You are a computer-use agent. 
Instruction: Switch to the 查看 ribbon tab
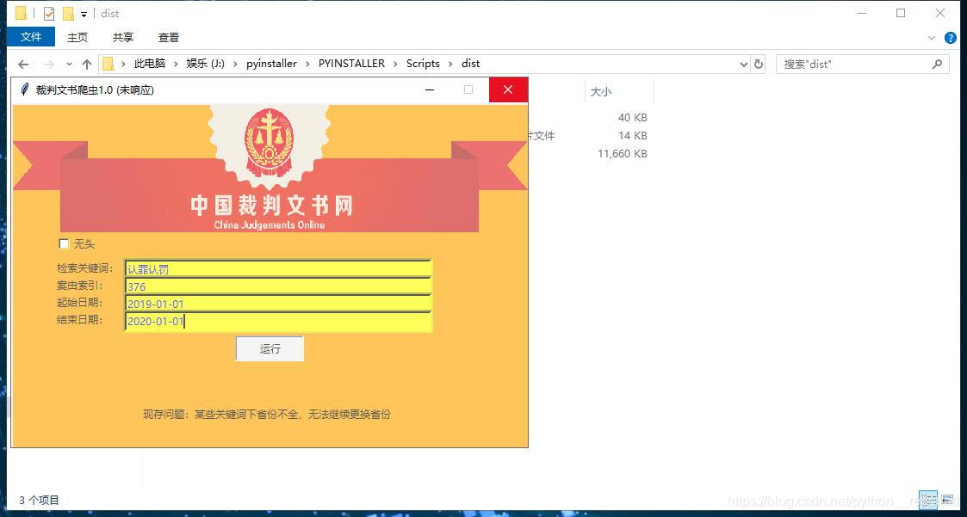coord(169,38)
